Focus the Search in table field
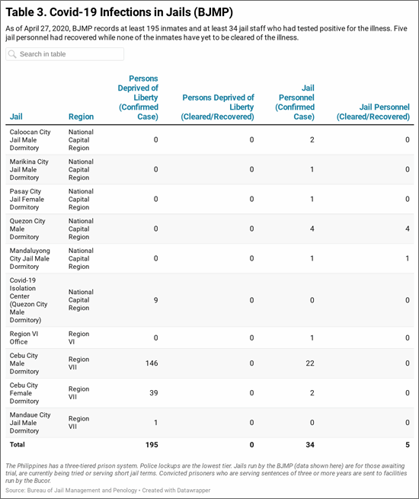The image size is (419, 499). click(x=65, y=54)
